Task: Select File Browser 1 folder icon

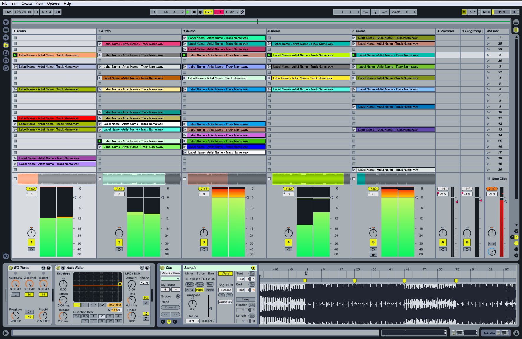Action: (6, 45)
